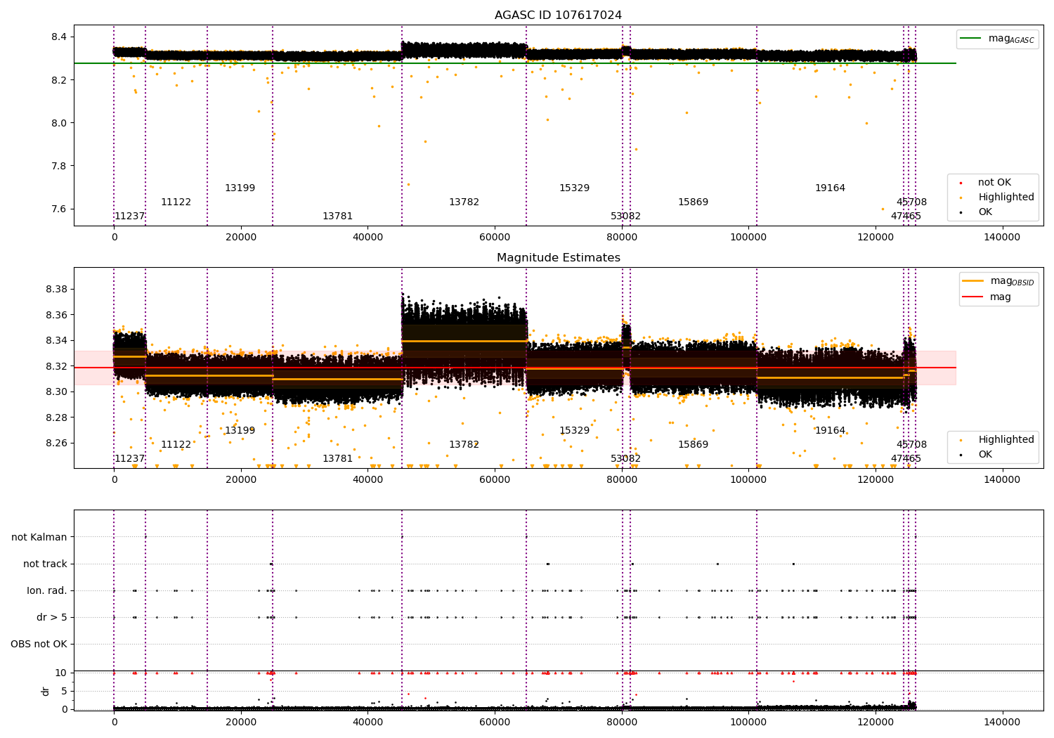Click the mag AGASC legend label
The image size is (1054, 738).
[1011, 39]
